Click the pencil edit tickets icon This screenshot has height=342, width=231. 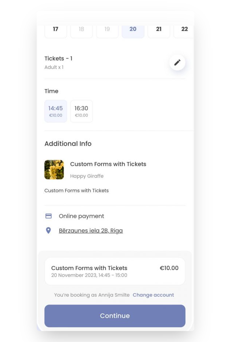[x=177, y=62]
